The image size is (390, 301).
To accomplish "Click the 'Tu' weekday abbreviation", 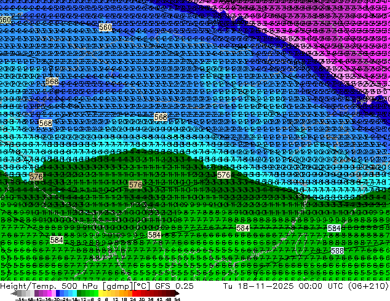I will tap(228, 286).
